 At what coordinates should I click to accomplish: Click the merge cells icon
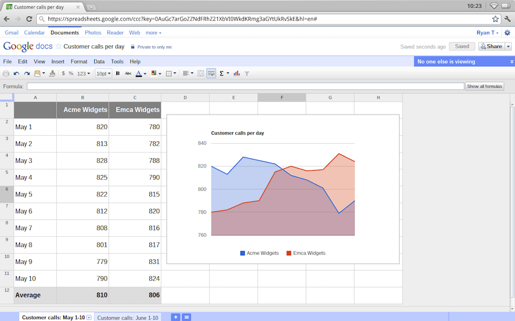click(201, 73)
